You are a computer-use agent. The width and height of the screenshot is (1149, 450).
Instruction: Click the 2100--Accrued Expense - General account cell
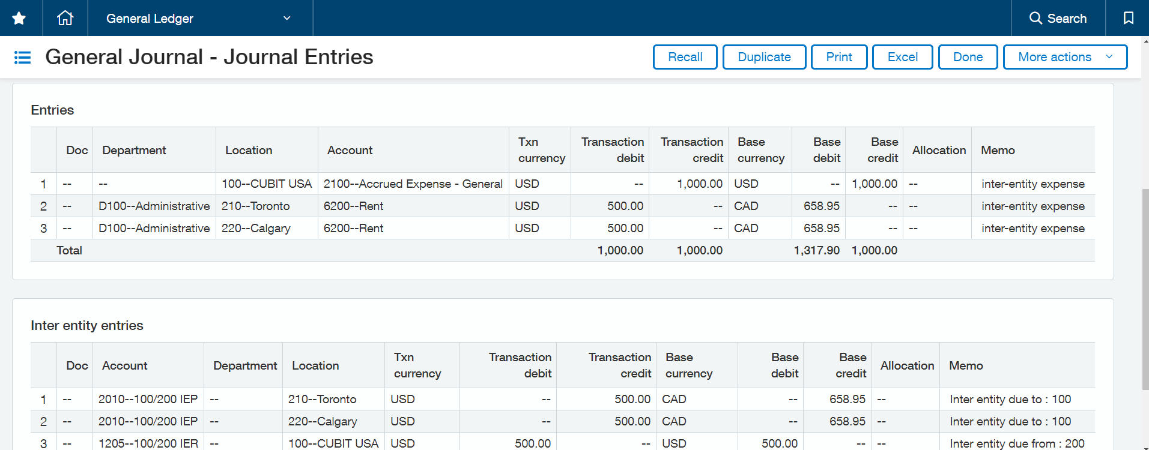413,184
